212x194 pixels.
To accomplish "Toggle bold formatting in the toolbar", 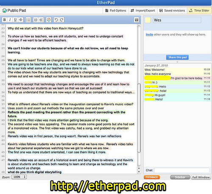I will tap(4, 20).
